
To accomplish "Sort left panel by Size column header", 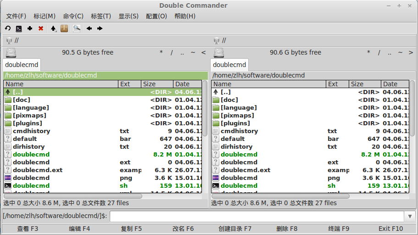I will tap(157, 84).
